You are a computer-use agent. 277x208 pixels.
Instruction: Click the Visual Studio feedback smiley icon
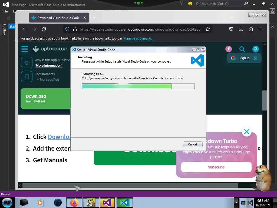(190, 4)
